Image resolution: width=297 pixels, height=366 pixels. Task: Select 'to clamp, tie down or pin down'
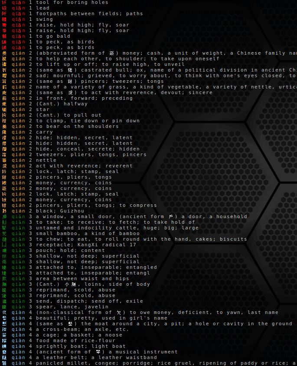click(x=88, y=121)
